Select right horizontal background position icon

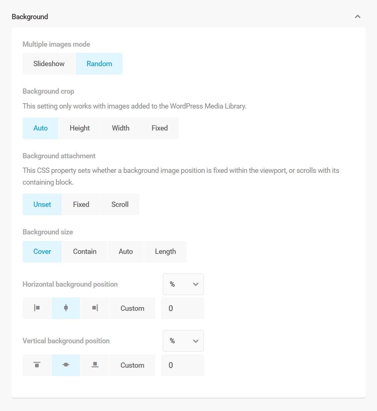(x=95, y=308)
